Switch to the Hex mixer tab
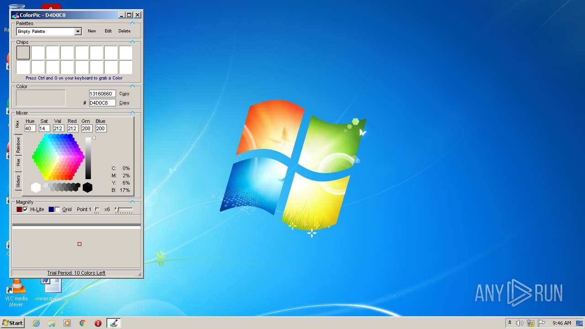Screen dimensions: 585x329 pyautogui.click(x=17, y=123)
